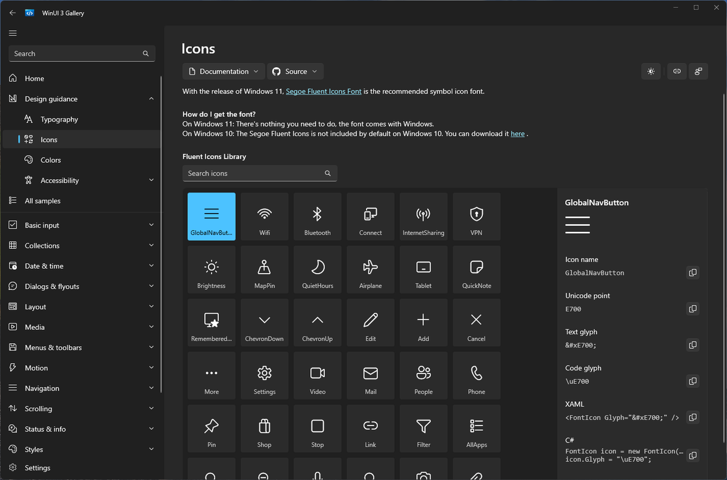Select the MapPin icon tile
This screenshot has width=727, height=480.
(x=264, y=269)
